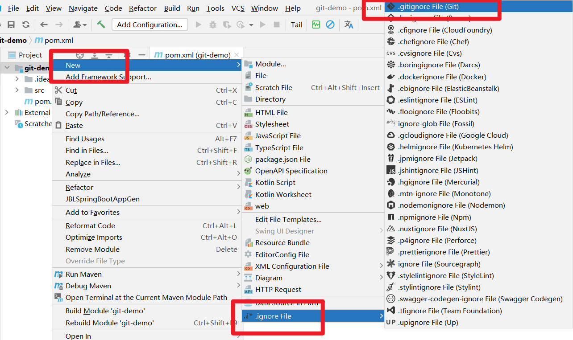Viewport: 573px width, 340px height.
Task: Click the Stop square icon
Action: [x=277, y=25]
